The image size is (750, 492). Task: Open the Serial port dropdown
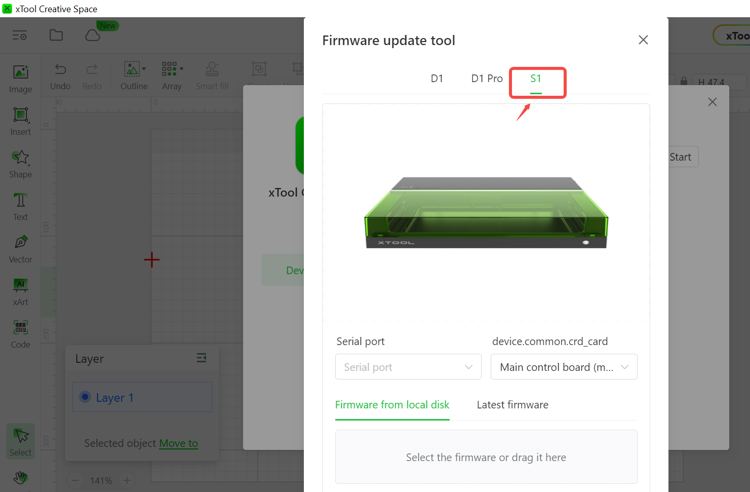click(408, 367)
